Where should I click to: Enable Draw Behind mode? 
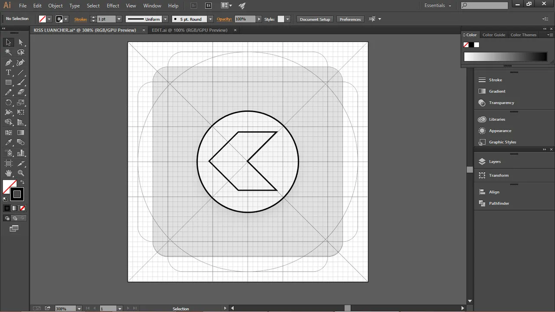15,218
